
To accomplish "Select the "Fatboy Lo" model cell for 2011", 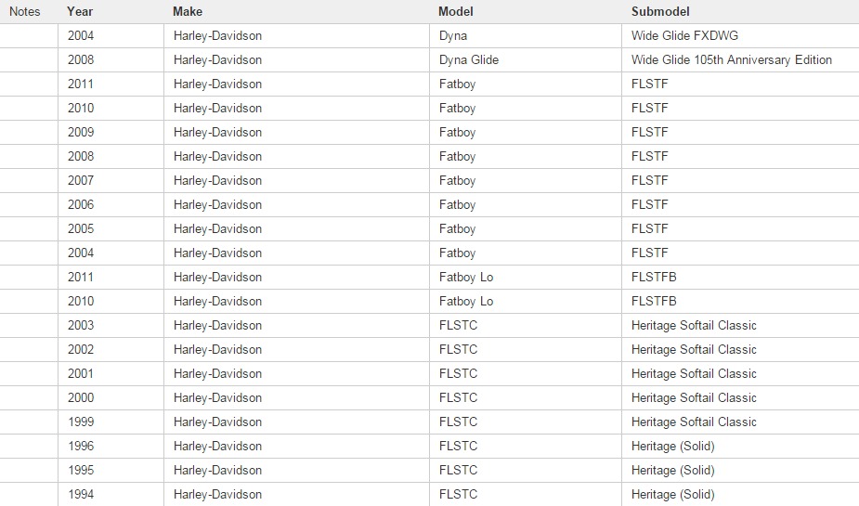I will [x=466, y=278].
